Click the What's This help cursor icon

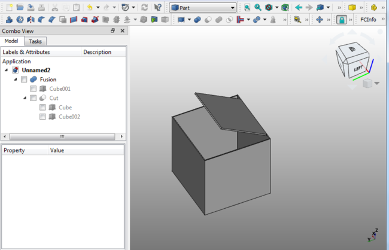[x=157, y=7]
